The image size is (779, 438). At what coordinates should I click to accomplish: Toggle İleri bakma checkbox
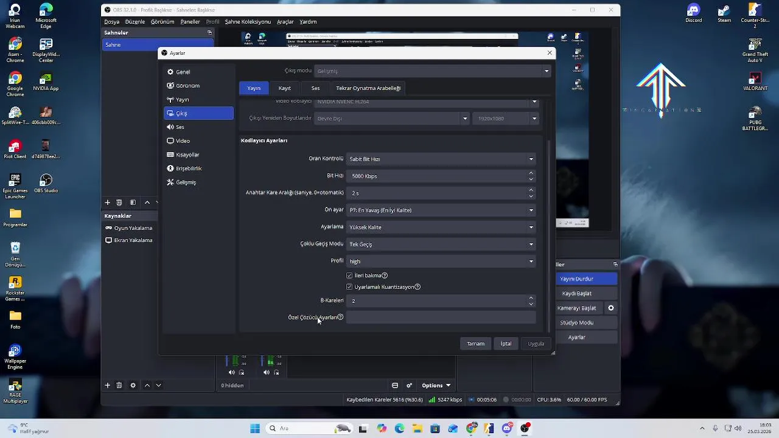point(349,276)
